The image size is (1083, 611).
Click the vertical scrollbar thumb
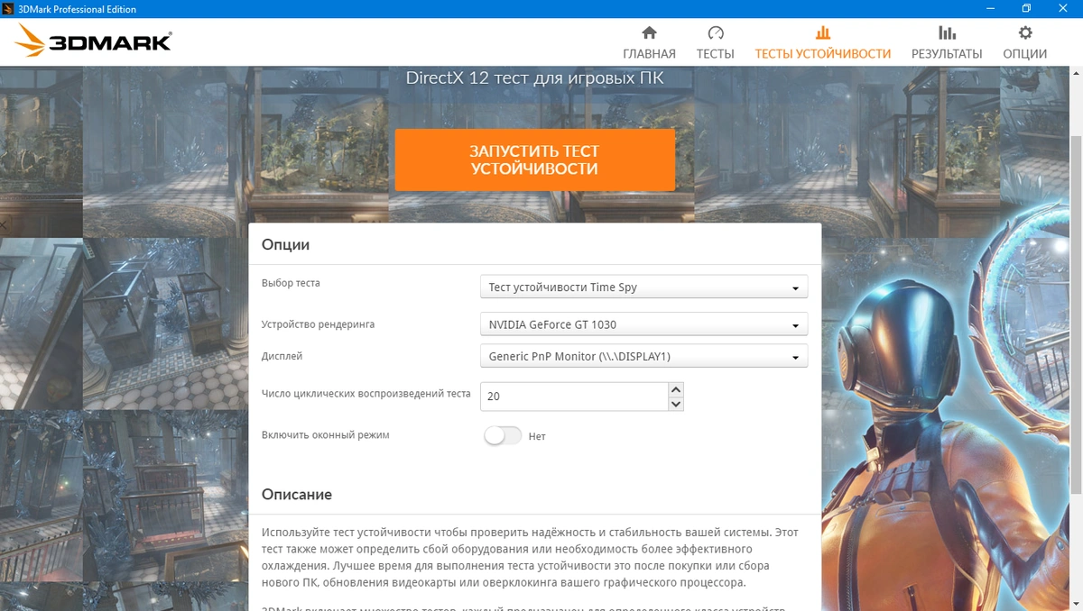pos(1076,314)
